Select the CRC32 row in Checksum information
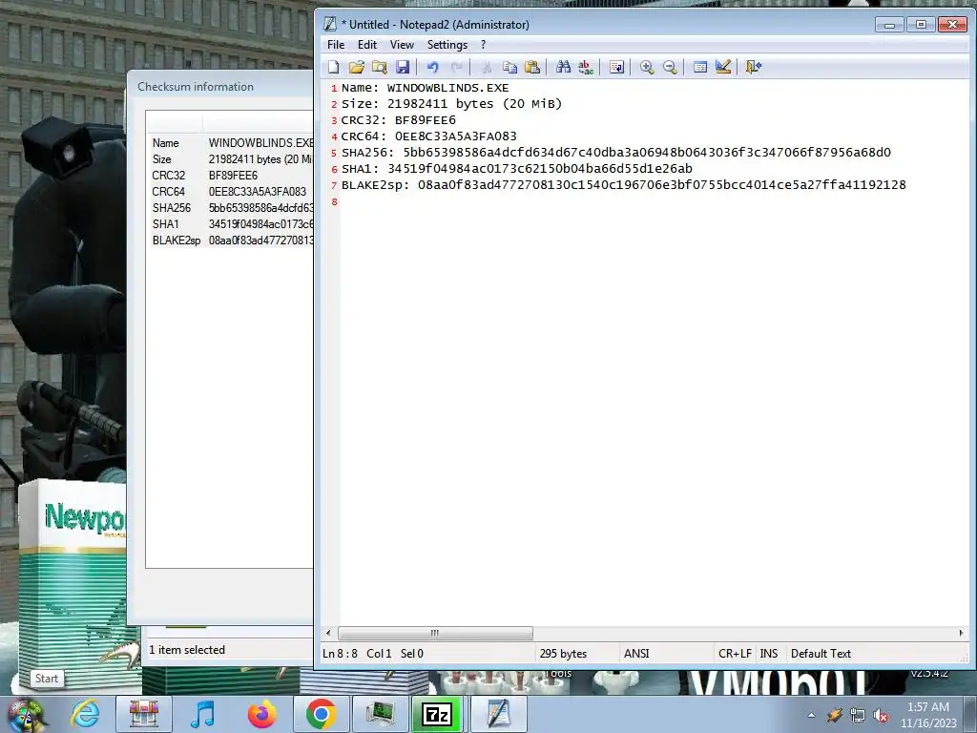The height and width of the screenshot is (733, 977). 232,176
